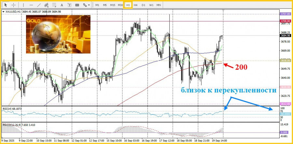Select the cursor arrow tool

6,5
